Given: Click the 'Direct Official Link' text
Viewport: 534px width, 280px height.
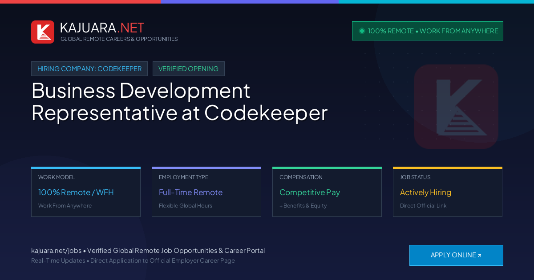Looking at the screenshot, I should click(423, 206).
